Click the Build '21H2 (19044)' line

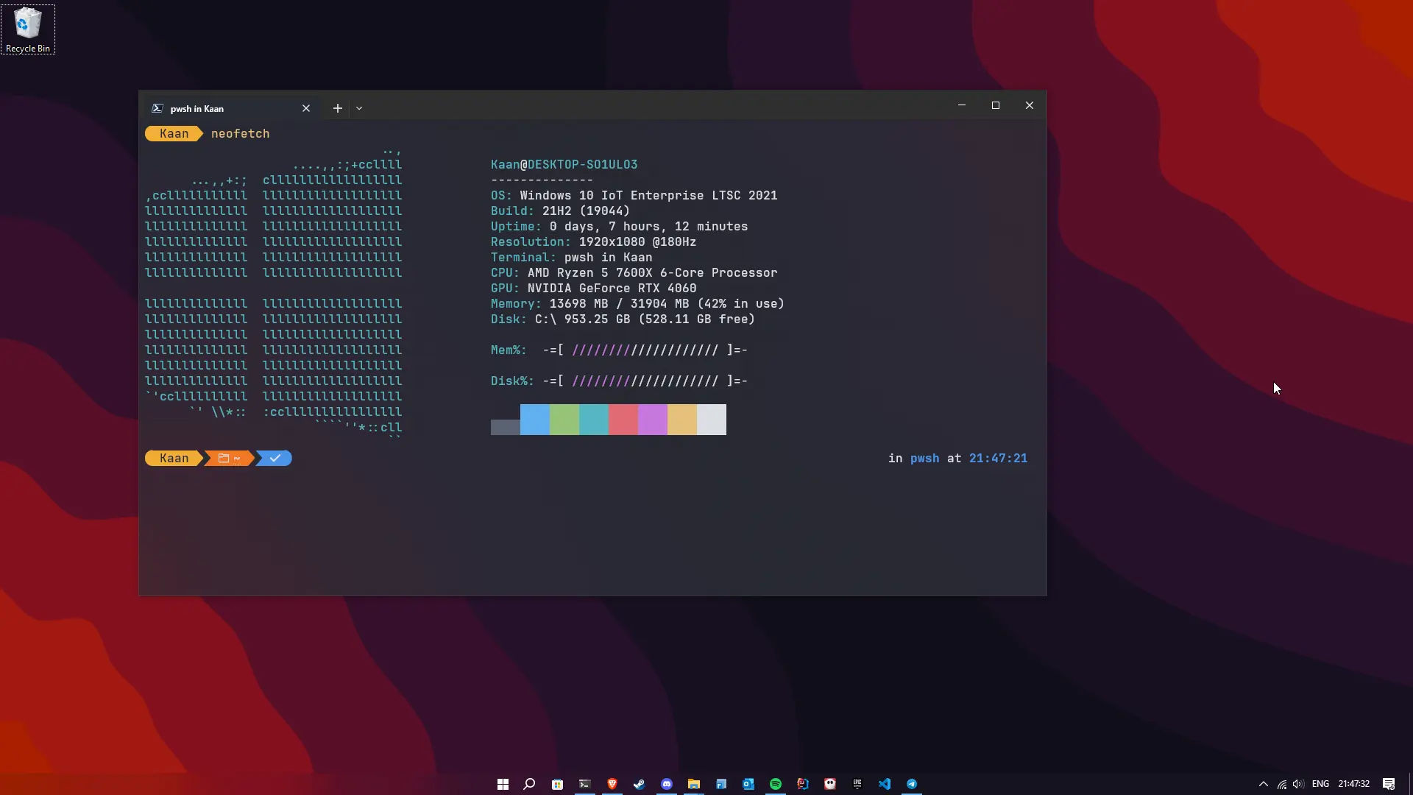point(561,211)
